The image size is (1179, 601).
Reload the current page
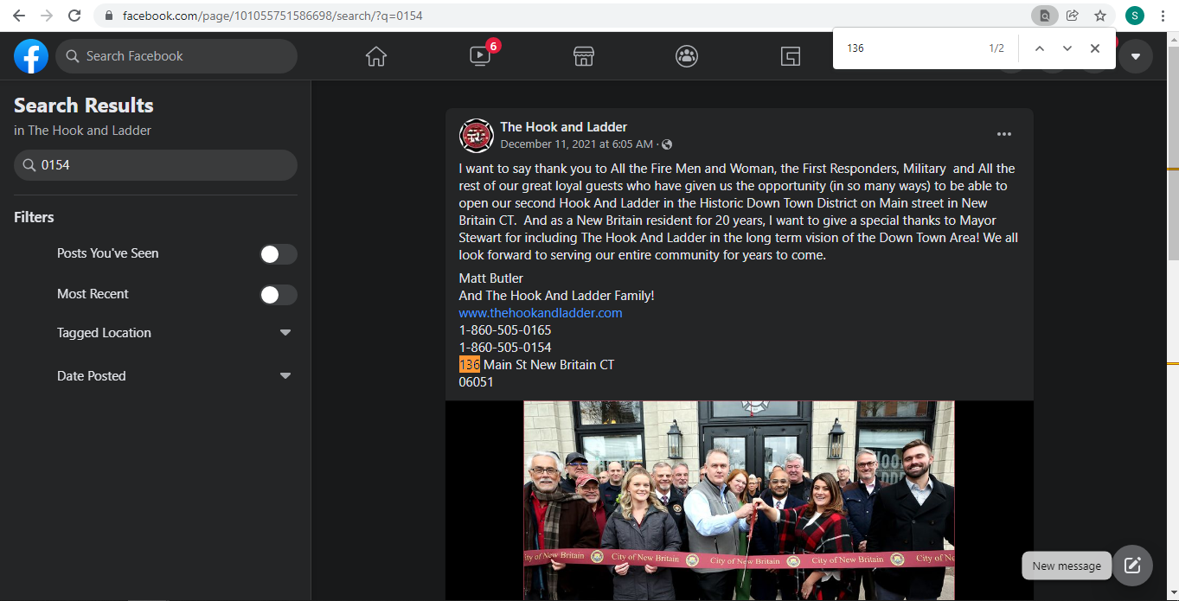[74, 16]
